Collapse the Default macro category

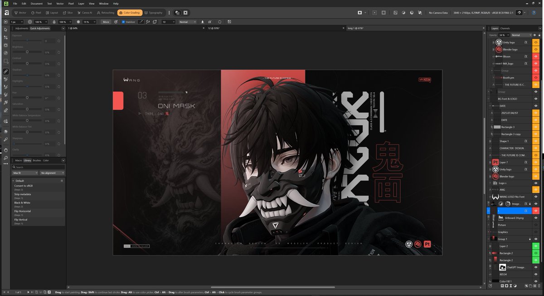point(14,181)
